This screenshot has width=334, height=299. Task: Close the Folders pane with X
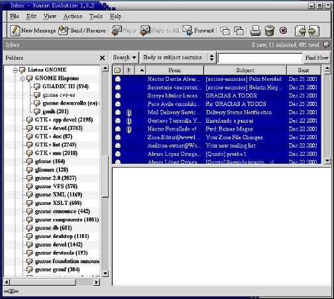click(102, 58)
